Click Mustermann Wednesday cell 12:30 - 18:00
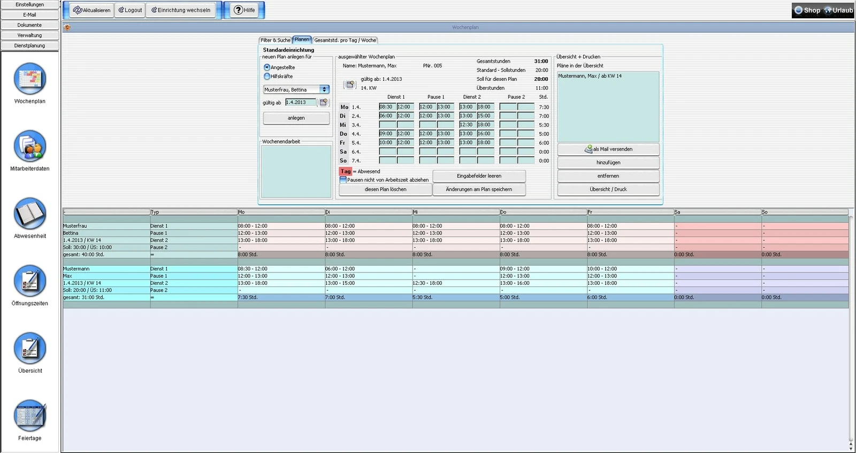Viewport: 856px width, 453px height. coord(456,283)
